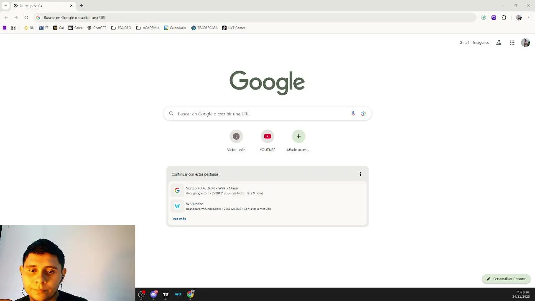Go back with the browser back arrow
Viewport: 535px width, 301px height.
pyautogui.click(x=6, y=18)
